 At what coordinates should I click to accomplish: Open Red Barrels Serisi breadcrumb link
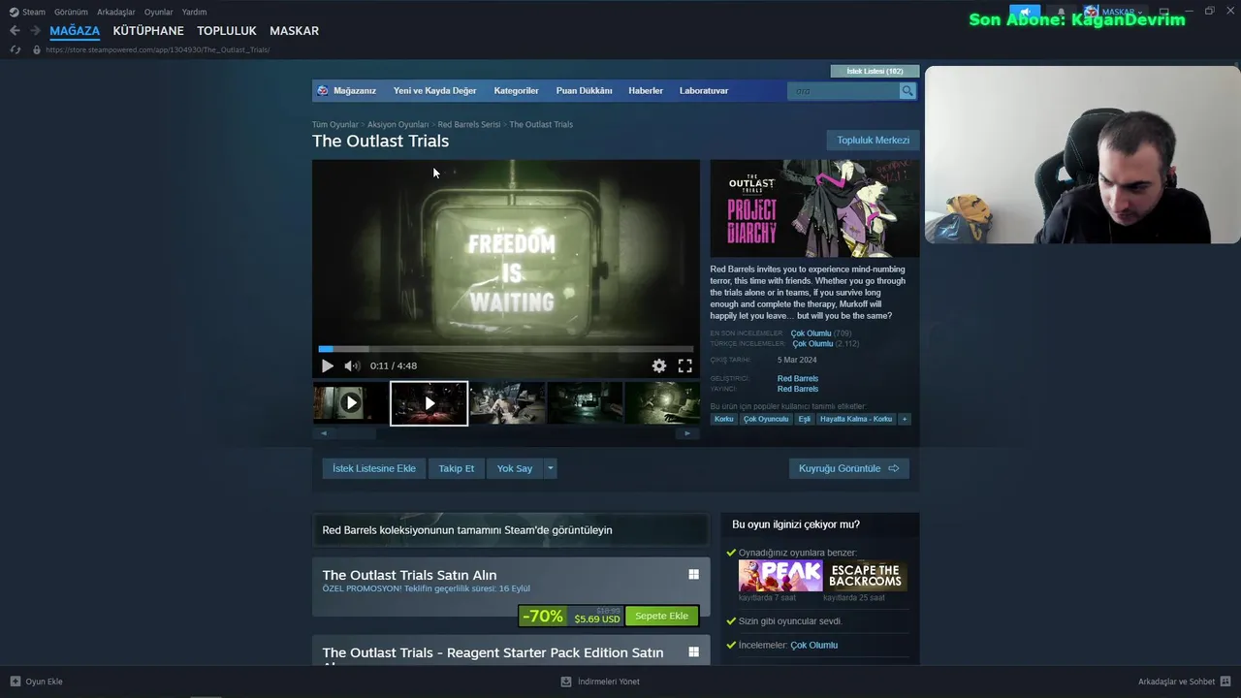[469, 124]
